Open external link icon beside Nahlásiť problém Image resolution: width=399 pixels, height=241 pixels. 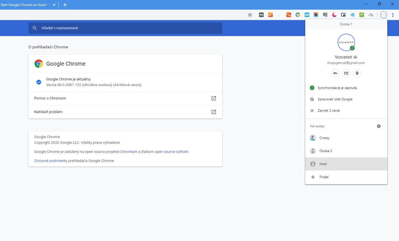point(214,112)
